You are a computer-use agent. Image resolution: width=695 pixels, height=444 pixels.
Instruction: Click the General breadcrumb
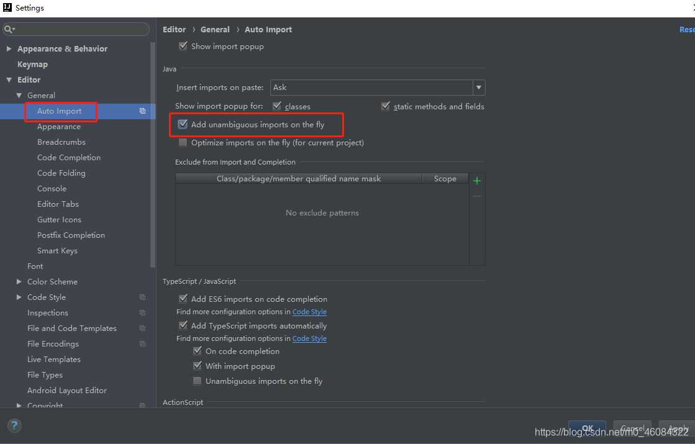coord(215,29)
